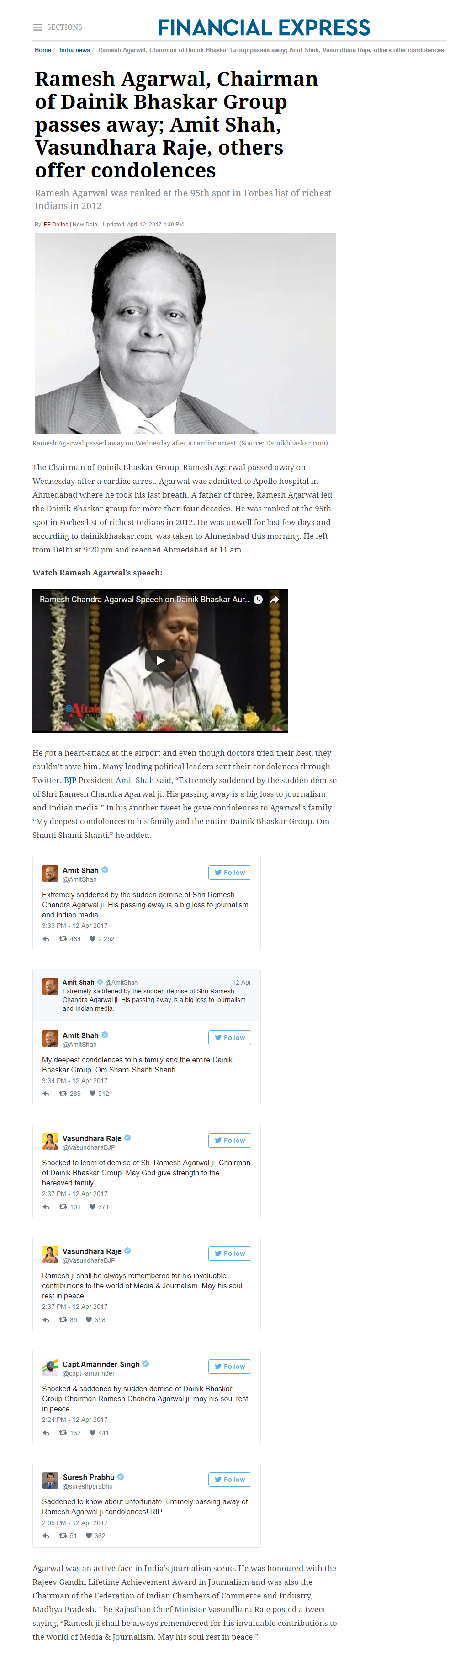The height and width of the screenshot is (1678, 455).
Task: Open the FE Online author link
Action: coord(56,224)
